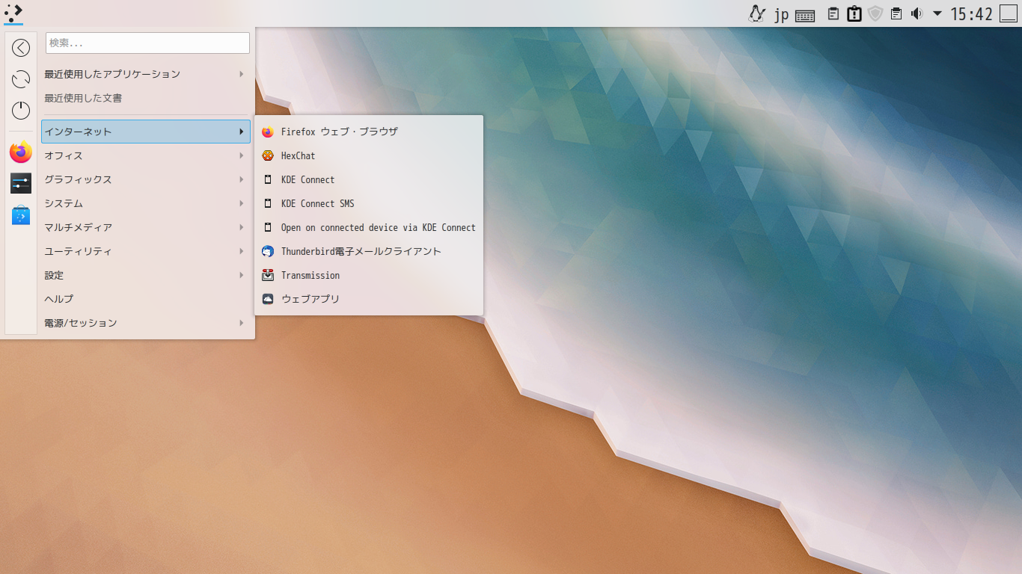Launch KDE Connect entry
Viewport: 1022px width, 574px height.
coord(369,179)
